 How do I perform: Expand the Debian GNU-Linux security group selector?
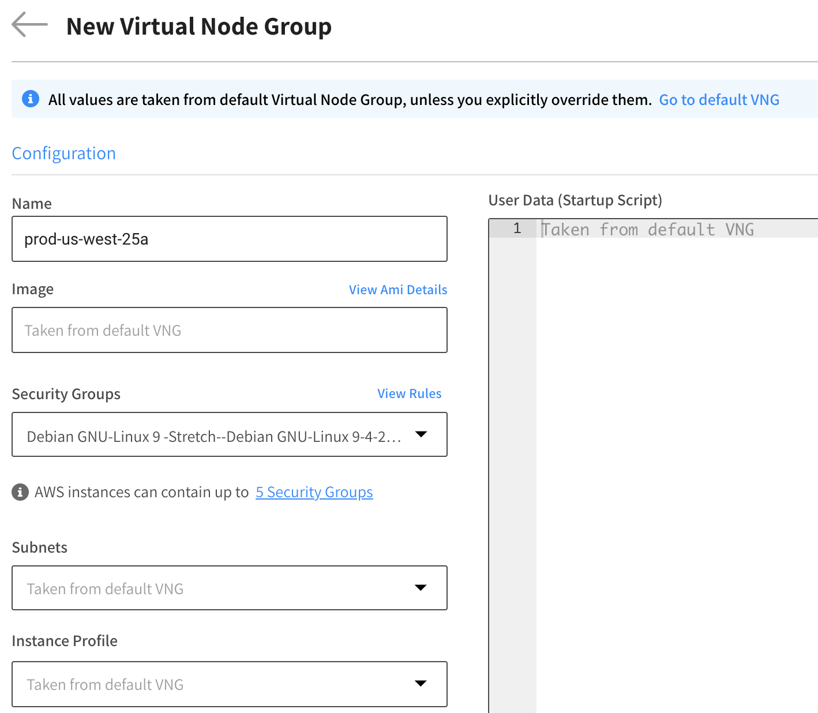click(213, 436)
